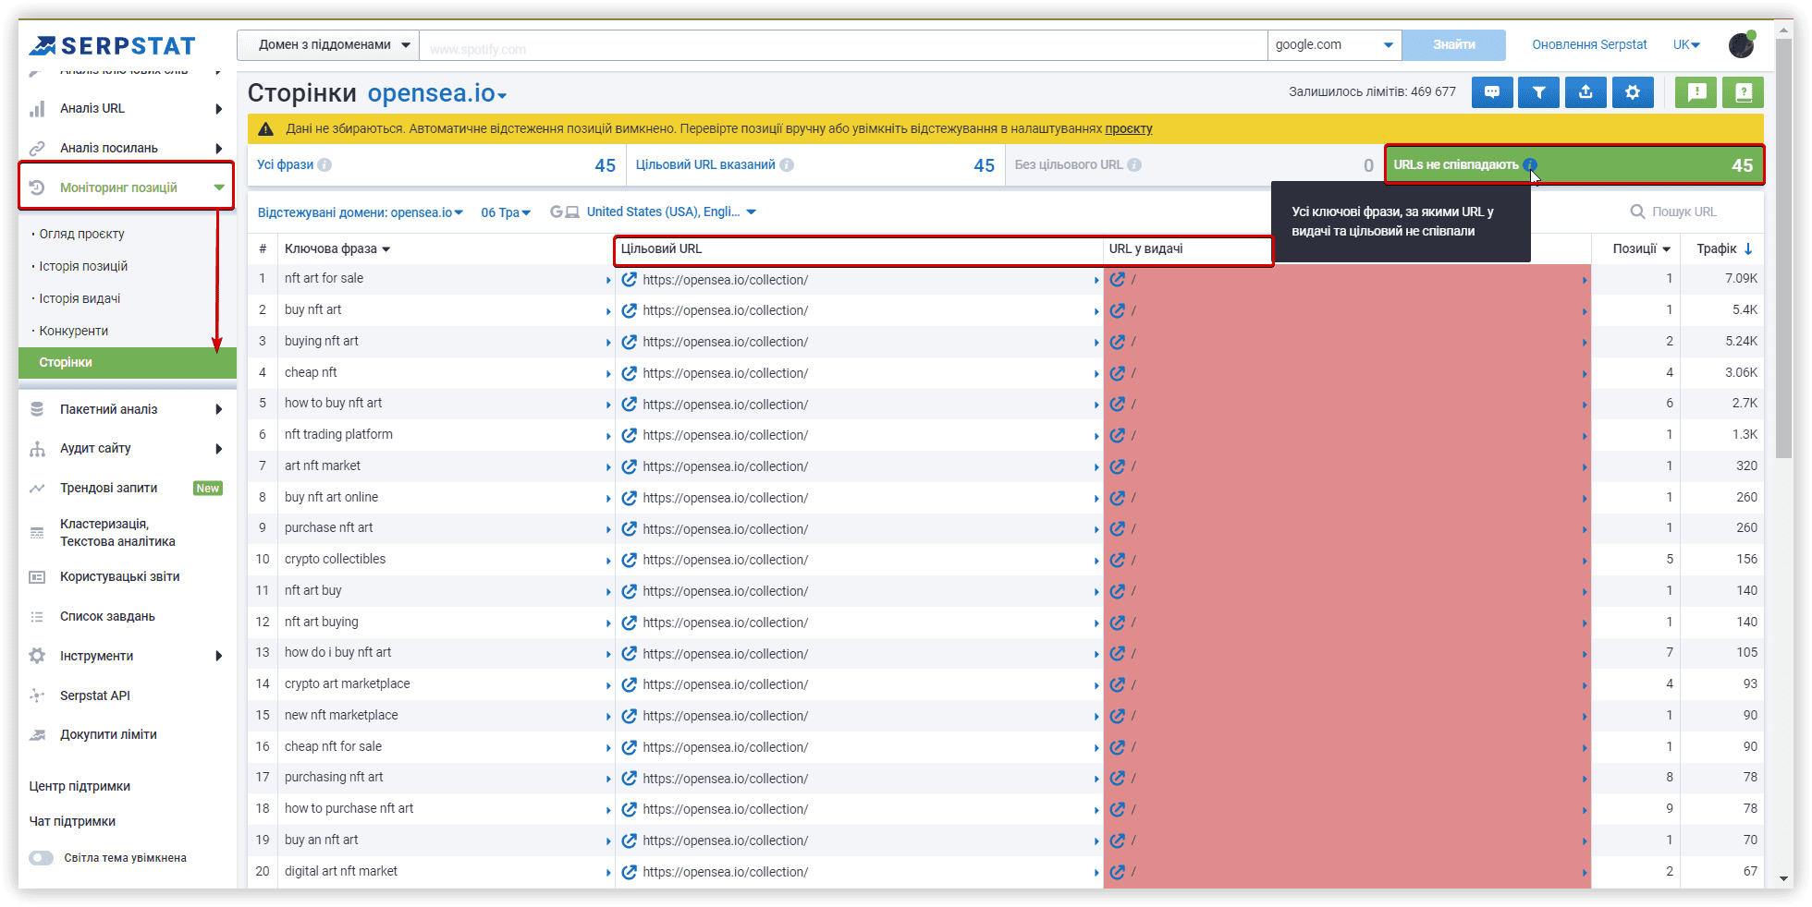1812x907 pixels.
Task: Open Історія позицій menu item
Action: pyautogui.click(x=83, y=266)
